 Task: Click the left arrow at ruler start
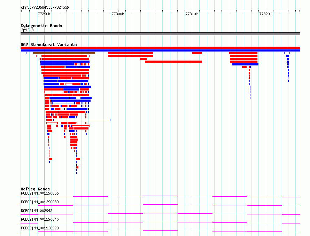coord(22,11)
